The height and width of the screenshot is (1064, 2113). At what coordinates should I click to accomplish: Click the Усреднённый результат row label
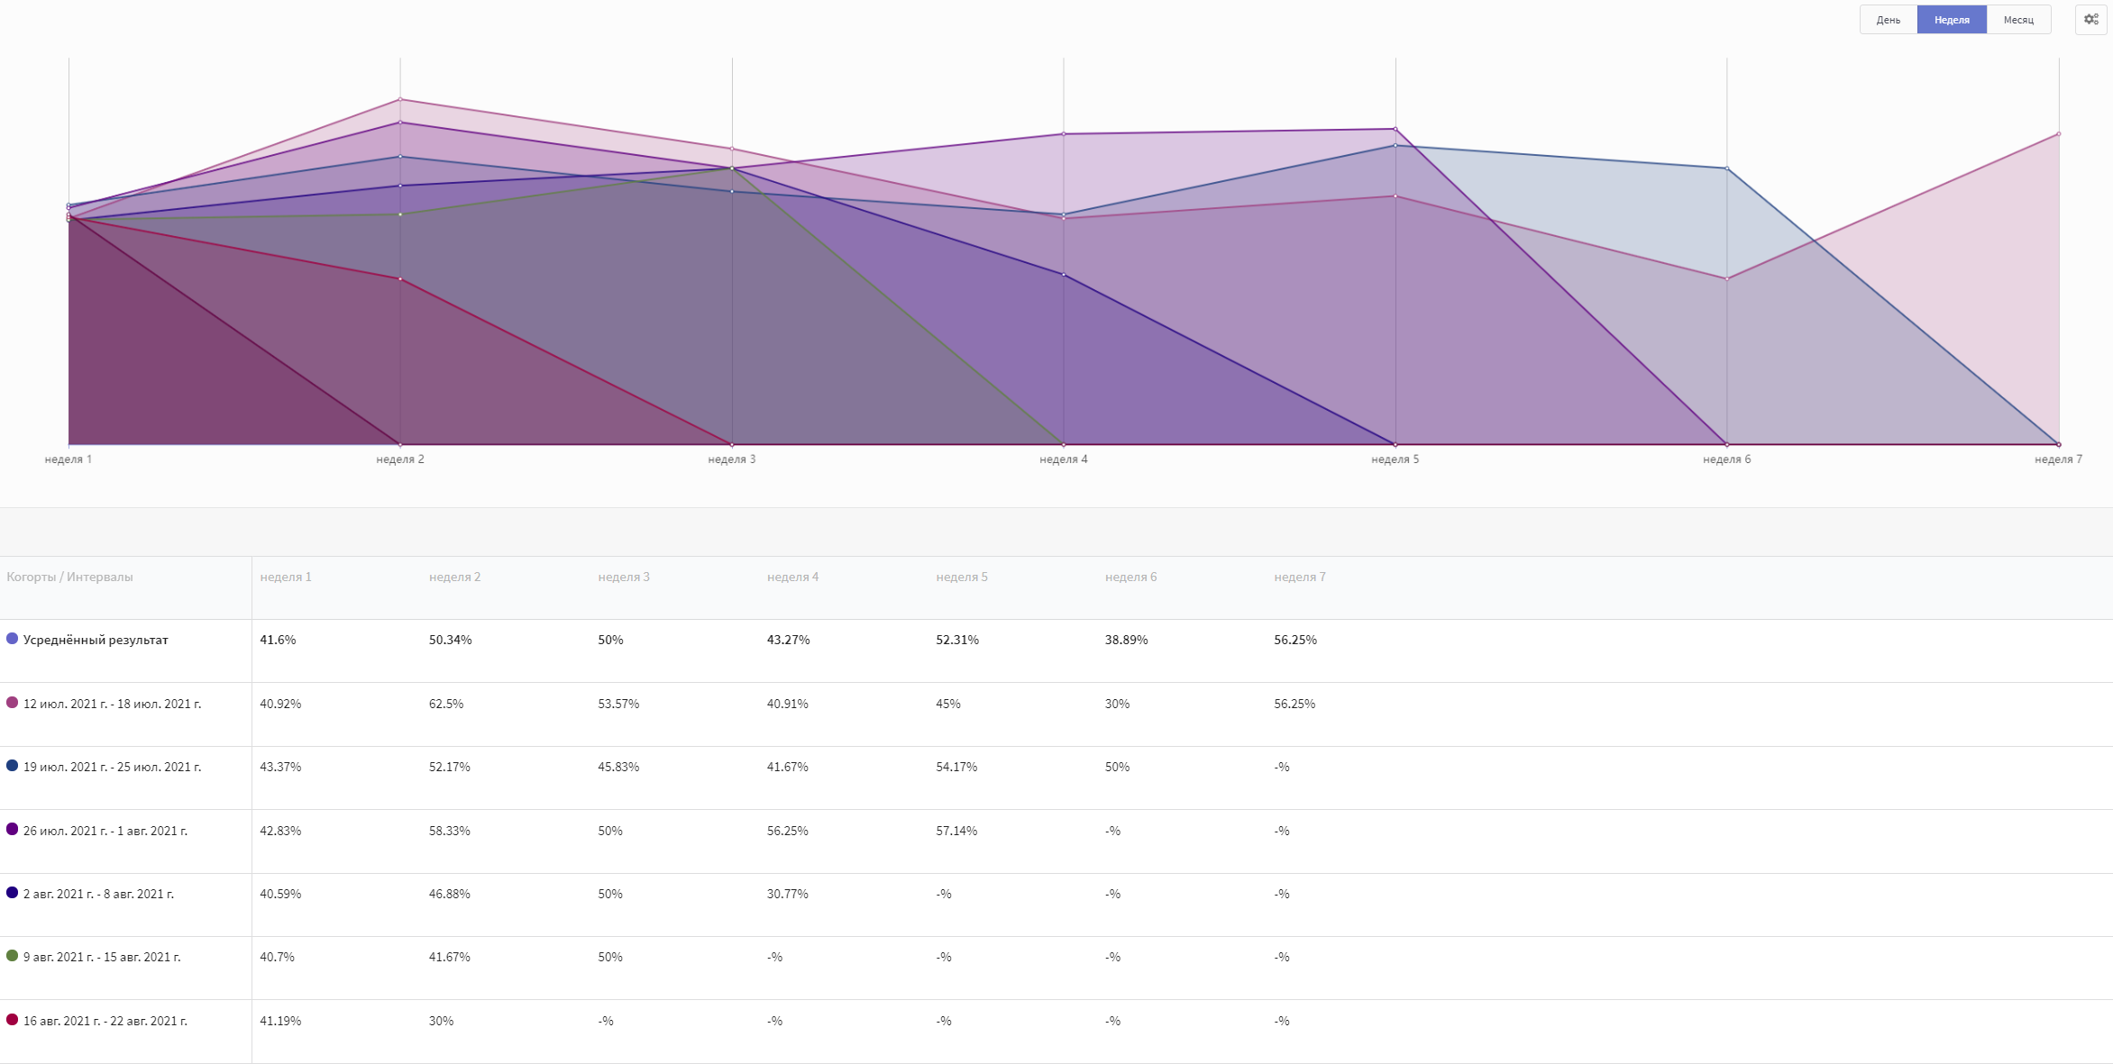click(96, 640)
